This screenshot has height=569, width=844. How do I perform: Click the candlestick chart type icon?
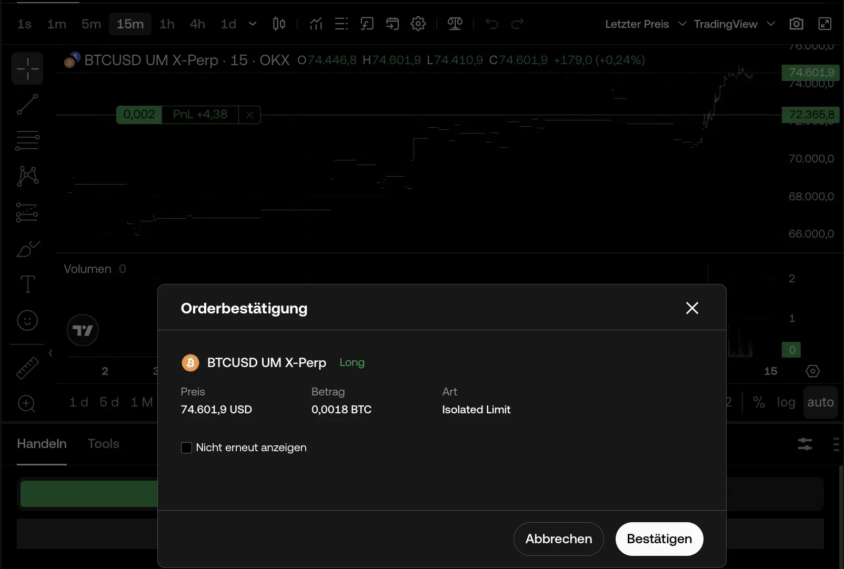coord(279,24)
